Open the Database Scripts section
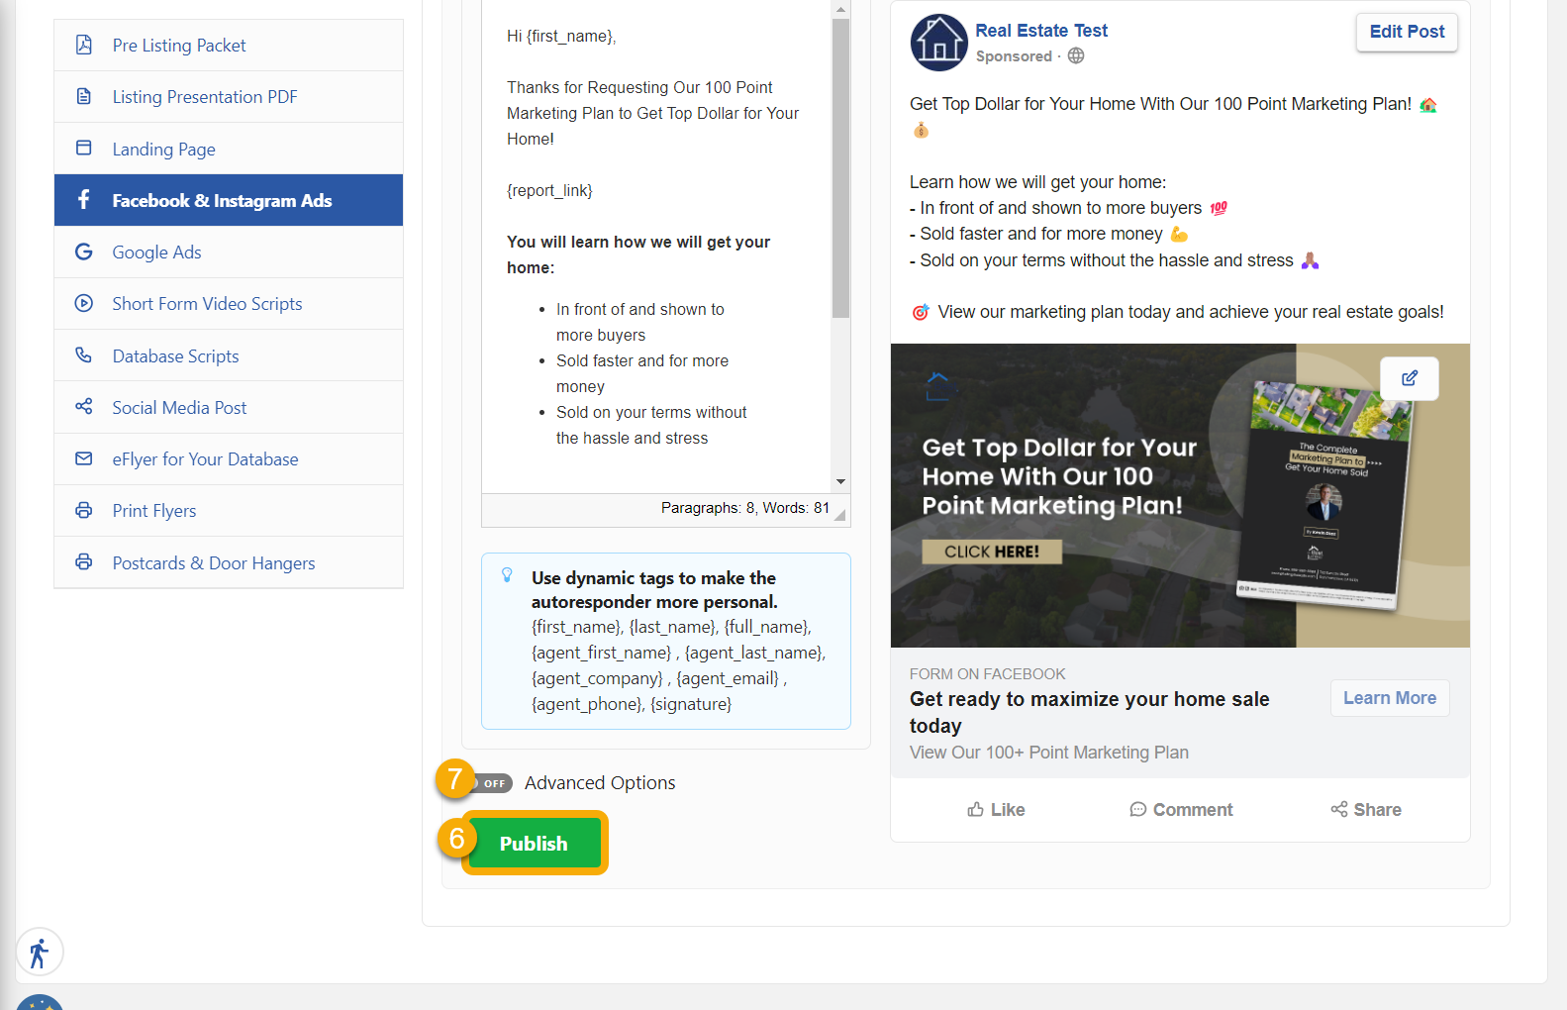 click(x=229, y=355)
